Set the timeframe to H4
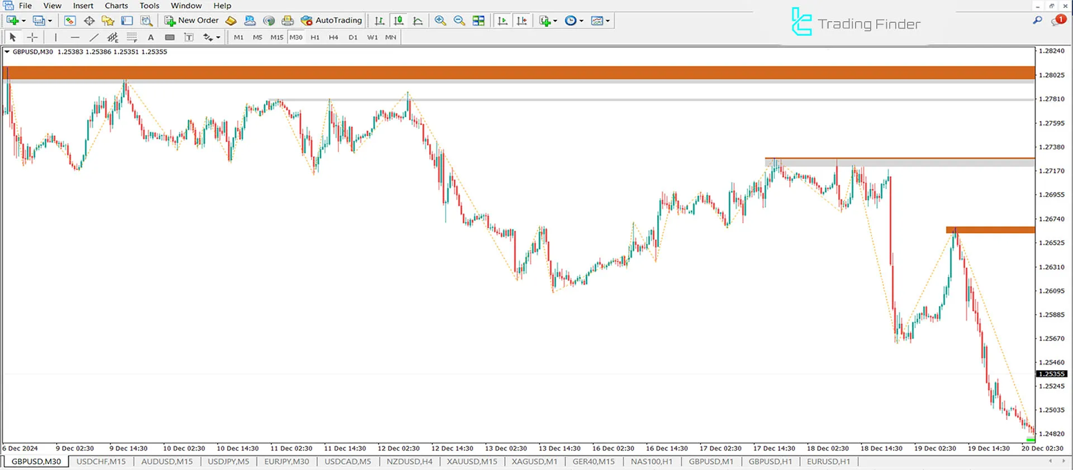This screenshot has width=1073, height=470. 333,37
